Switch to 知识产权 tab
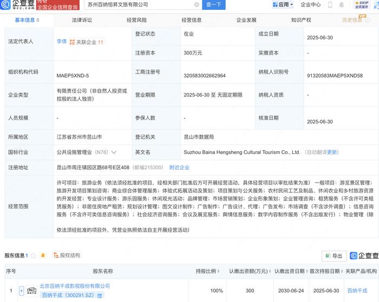379x302 pixels. 301,20
